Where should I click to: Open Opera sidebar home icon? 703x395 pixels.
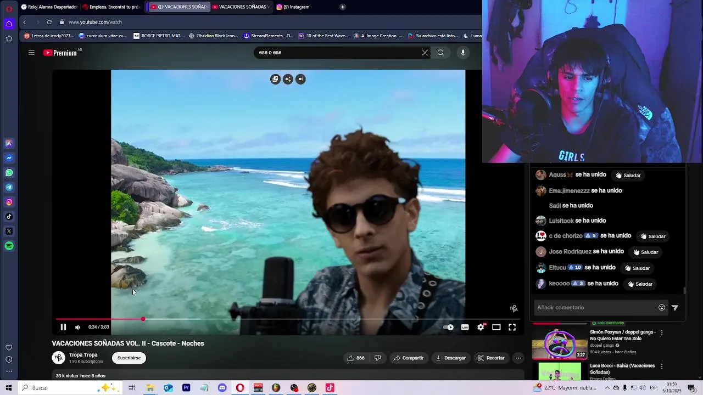click(x=9, y=24)
